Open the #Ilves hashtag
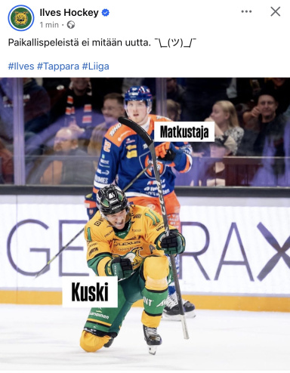 pyautogui.click(x=21, y=66)
